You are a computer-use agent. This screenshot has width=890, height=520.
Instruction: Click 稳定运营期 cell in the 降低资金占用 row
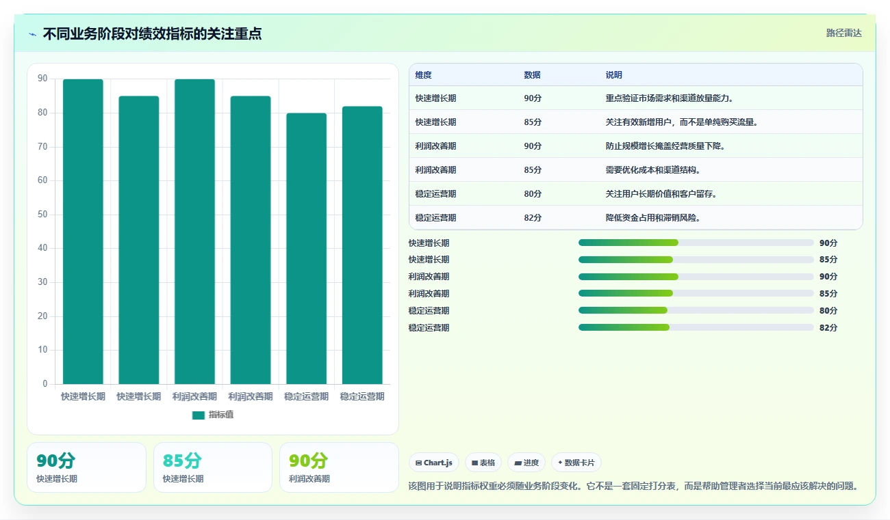pos(436,218)
